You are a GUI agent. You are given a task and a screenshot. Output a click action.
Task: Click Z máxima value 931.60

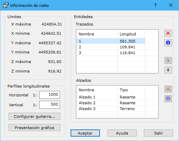(55, 62)
